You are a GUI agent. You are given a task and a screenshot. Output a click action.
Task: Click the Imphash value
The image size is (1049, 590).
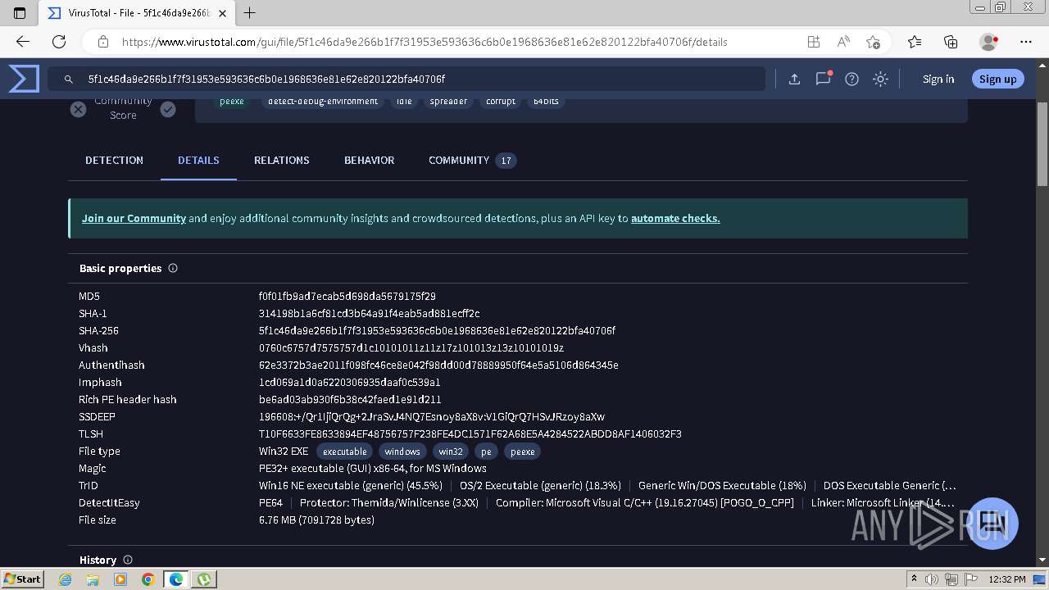coord(350,383)
